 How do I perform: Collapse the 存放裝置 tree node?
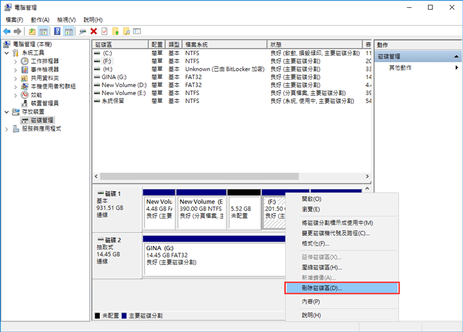[7, 112]
